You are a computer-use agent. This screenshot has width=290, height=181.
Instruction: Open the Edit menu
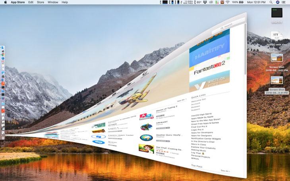point(31,2)
